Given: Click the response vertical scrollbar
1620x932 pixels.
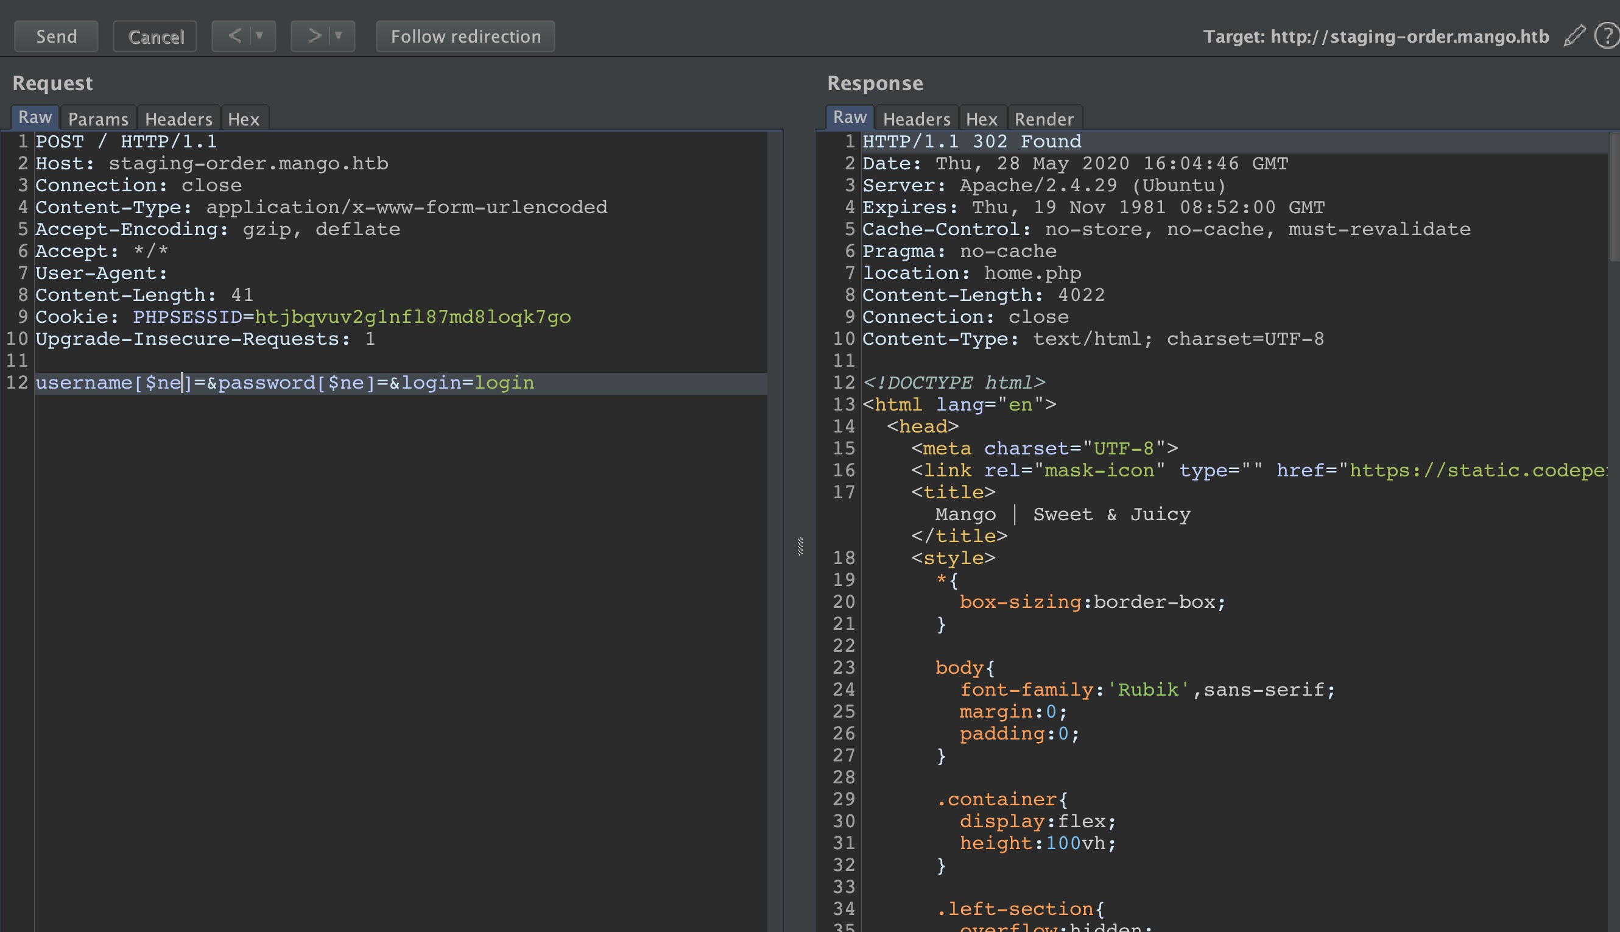Looking at the screenshot, I should [1615, 196].
